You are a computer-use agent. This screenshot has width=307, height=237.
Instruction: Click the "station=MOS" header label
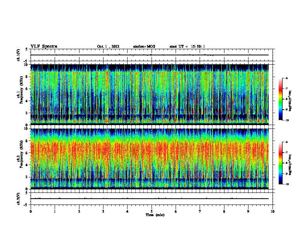(x=144, y=46)
